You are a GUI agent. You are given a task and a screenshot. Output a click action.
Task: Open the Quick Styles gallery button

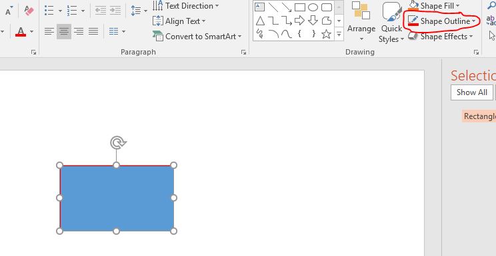click(x=391, y=22)
